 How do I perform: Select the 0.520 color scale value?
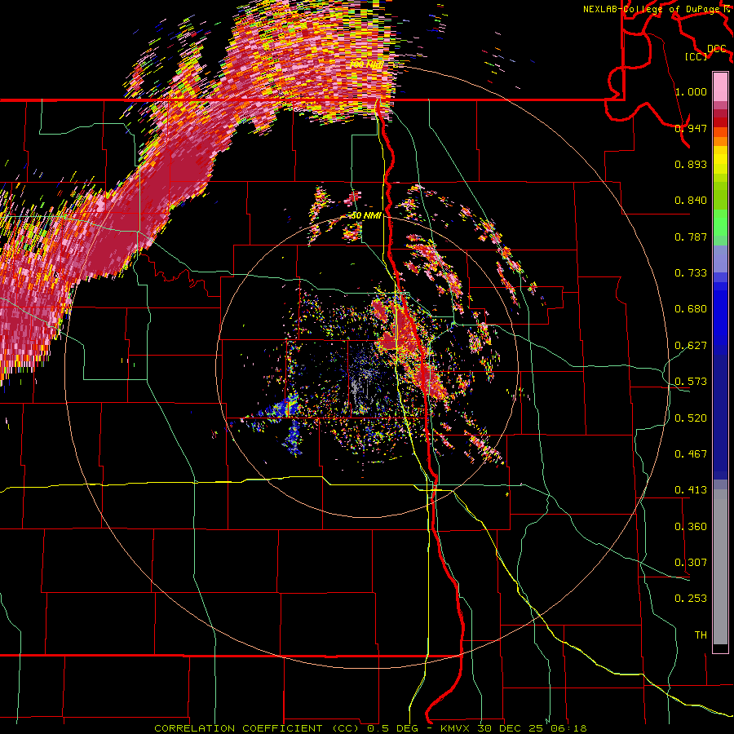click(691, 418)
